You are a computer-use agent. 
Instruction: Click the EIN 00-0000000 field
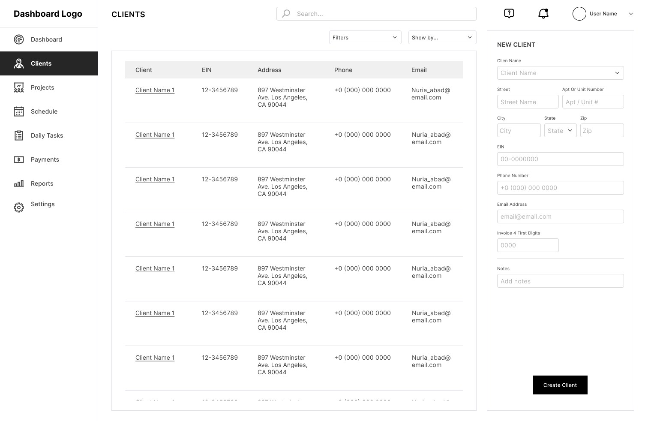pos(560,159)
